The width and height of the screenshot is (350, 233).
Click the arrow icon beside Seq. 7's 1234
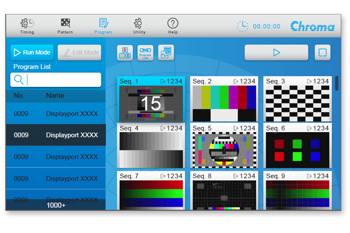tap(163, 176)
